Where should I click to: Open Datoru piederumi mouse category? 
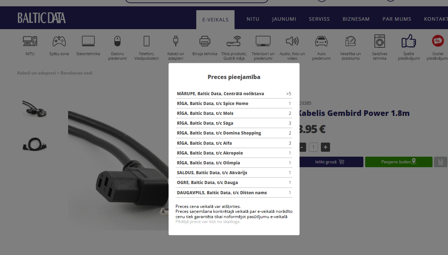pos(117,42)
